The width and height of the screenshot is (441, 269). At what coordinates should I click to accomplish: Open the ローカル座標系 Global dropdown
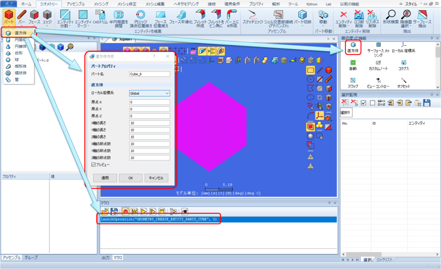[149, 93]
